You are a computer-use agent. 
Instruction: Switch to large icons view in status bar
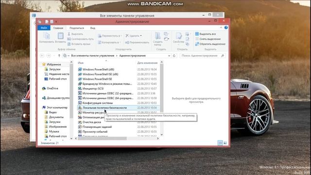pos(225,143)
